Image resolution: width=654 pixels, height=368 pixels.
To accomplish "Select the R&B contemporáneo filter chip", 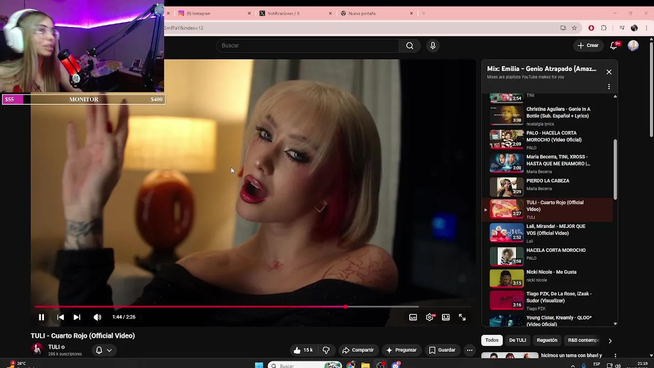I will tap(583, 340).
